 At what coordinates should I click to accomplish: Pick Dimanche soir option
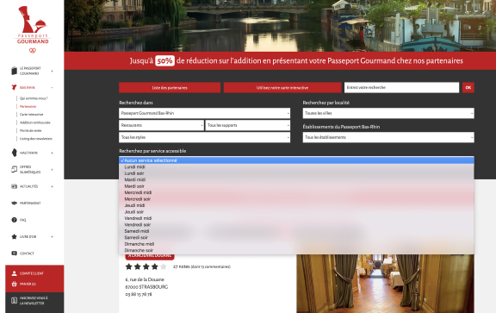296,250
